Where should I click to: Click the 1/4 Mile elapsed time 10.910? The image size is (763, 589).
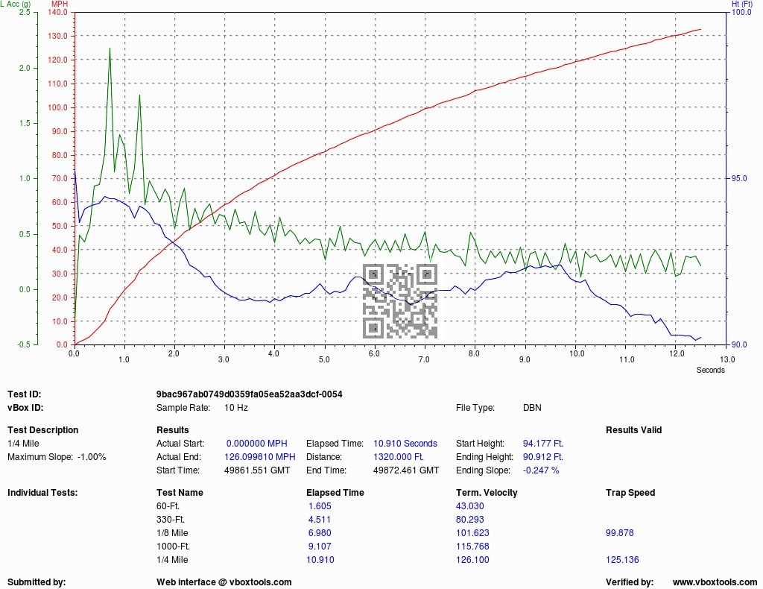[x=320, y=560]
